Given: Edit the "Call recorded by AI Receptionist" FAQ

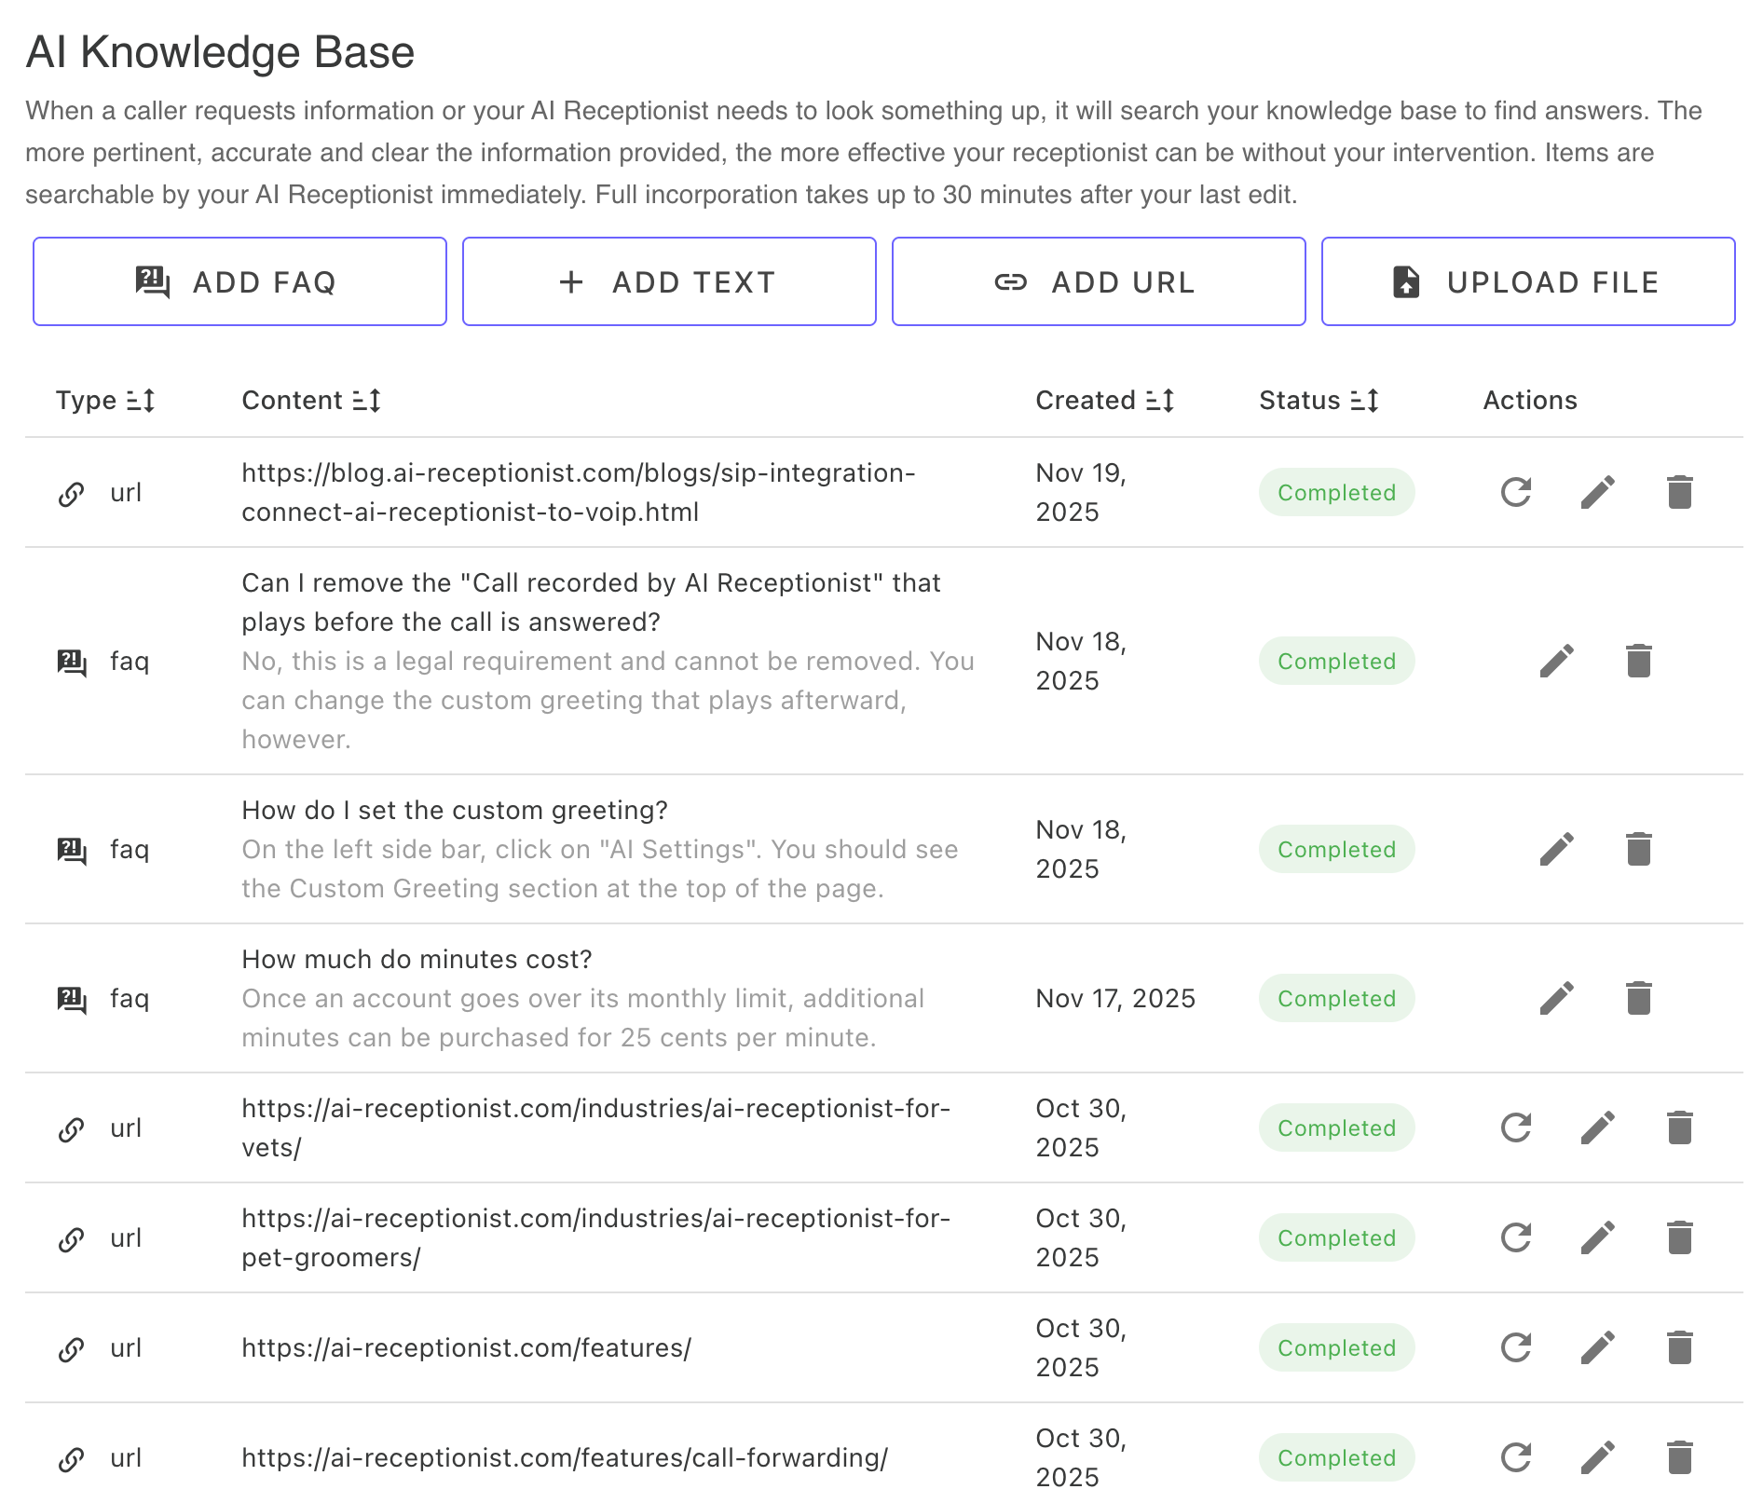Looking at the screenshot, I should (x=1557, y=660).
